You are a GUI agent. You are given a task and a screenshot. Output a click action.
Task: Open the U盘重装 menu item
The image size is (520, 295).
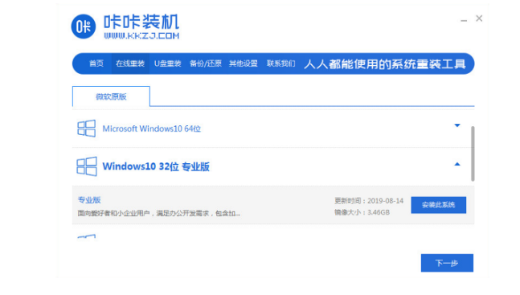coord(167,64)
